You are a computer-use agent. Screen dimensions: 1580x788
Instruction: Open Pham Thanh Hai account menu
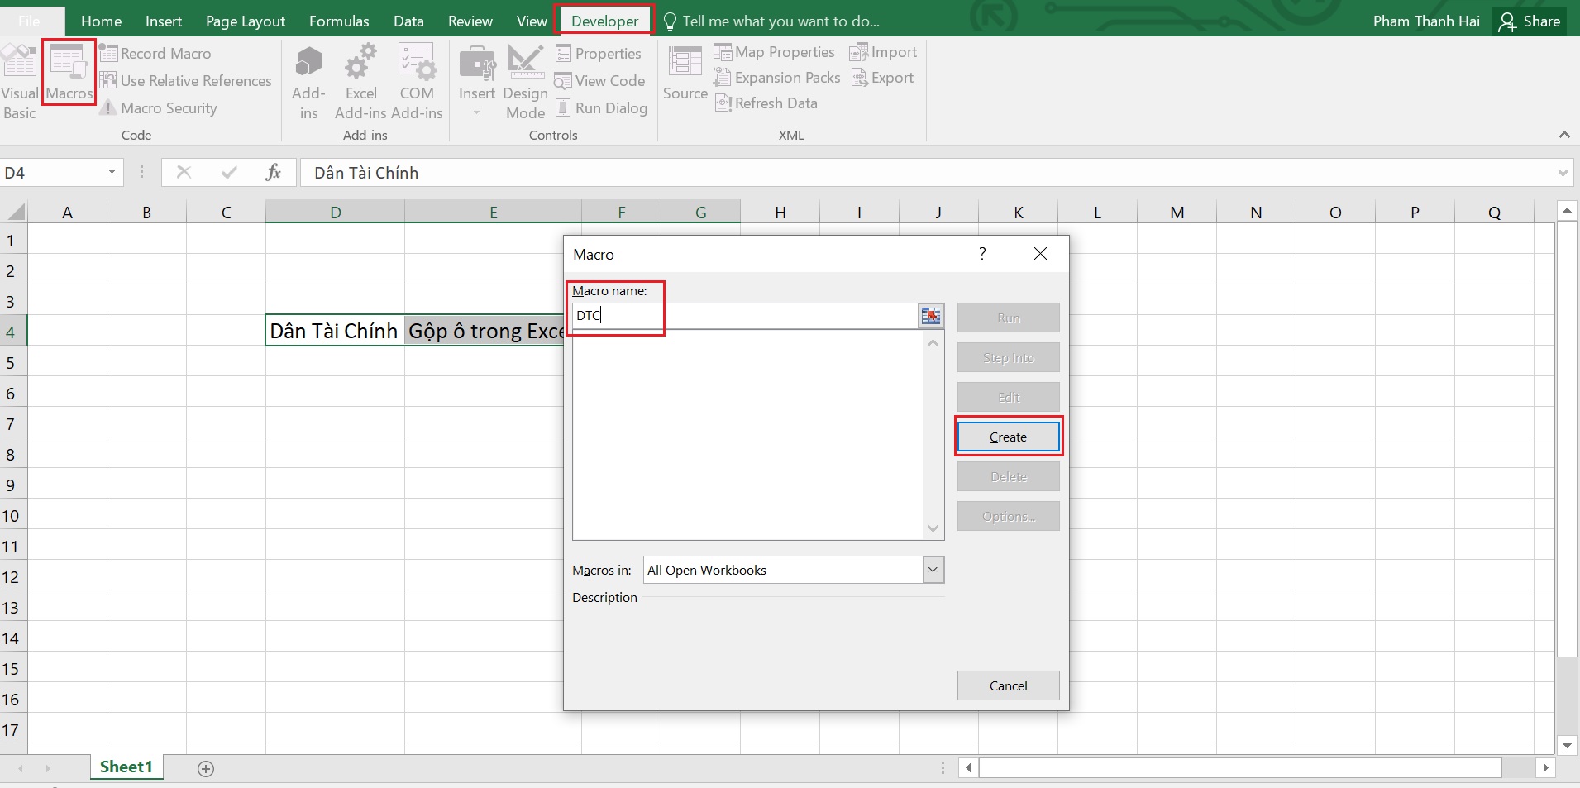coord(1426,21)
